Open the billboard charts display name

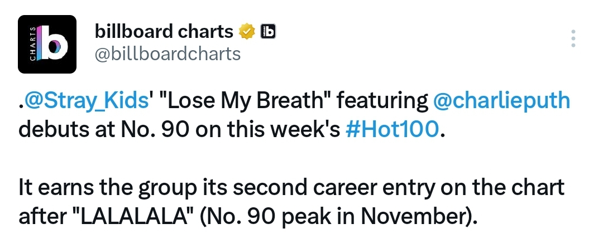[x=164, y=31]
